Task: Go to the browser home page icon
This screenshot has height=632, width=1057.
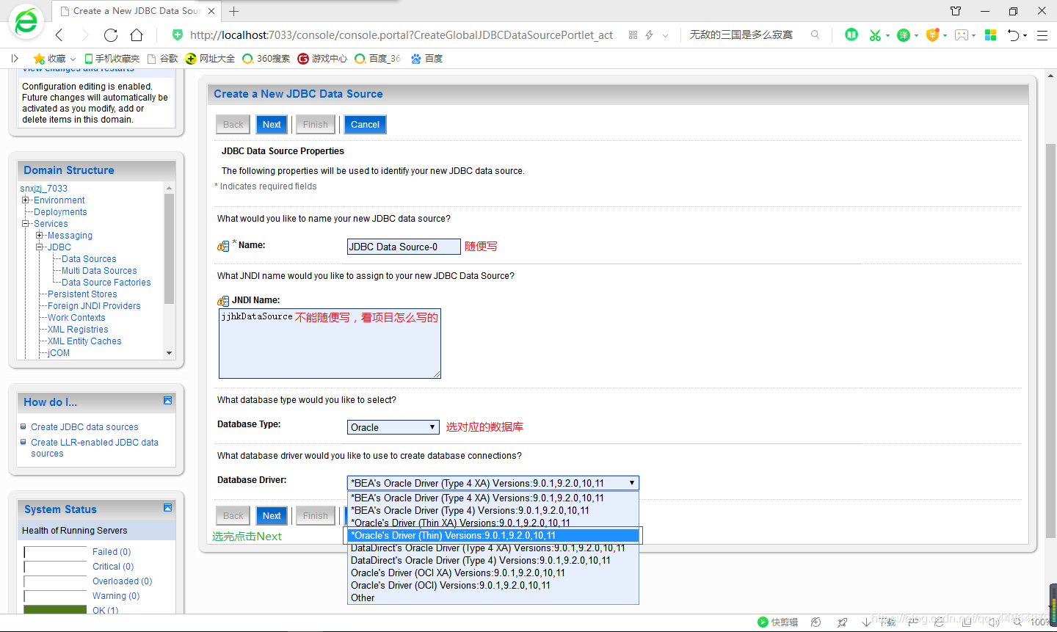Action: pyautogui.click(x=137, y=35)
